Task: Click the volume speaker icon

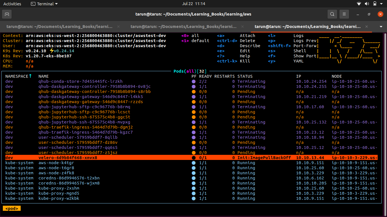Action: 367,4
